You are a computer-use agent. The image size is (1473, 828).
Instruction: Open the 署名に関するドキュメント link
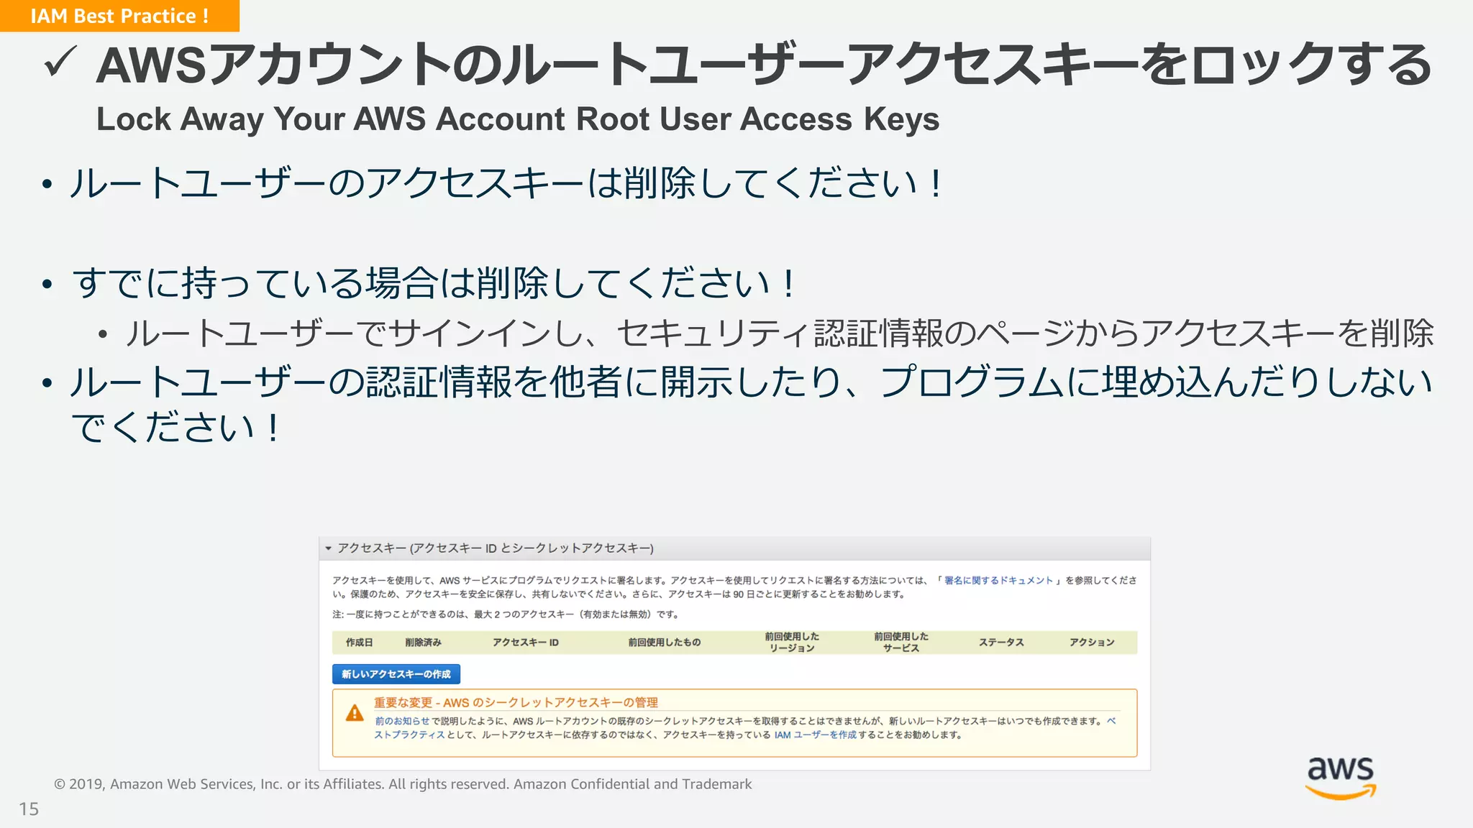click(x=998, y=580)
